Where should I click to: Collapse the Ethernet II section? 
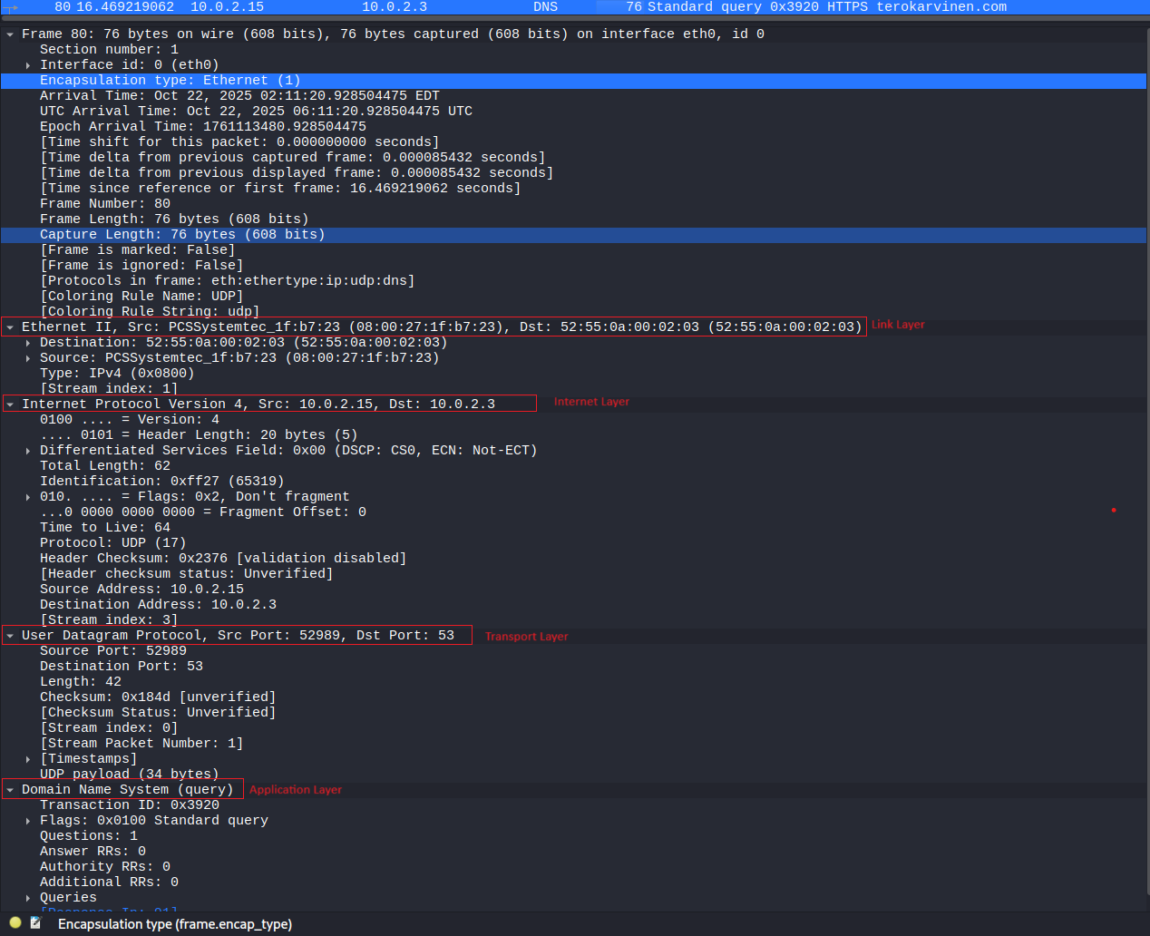[10, 327]
